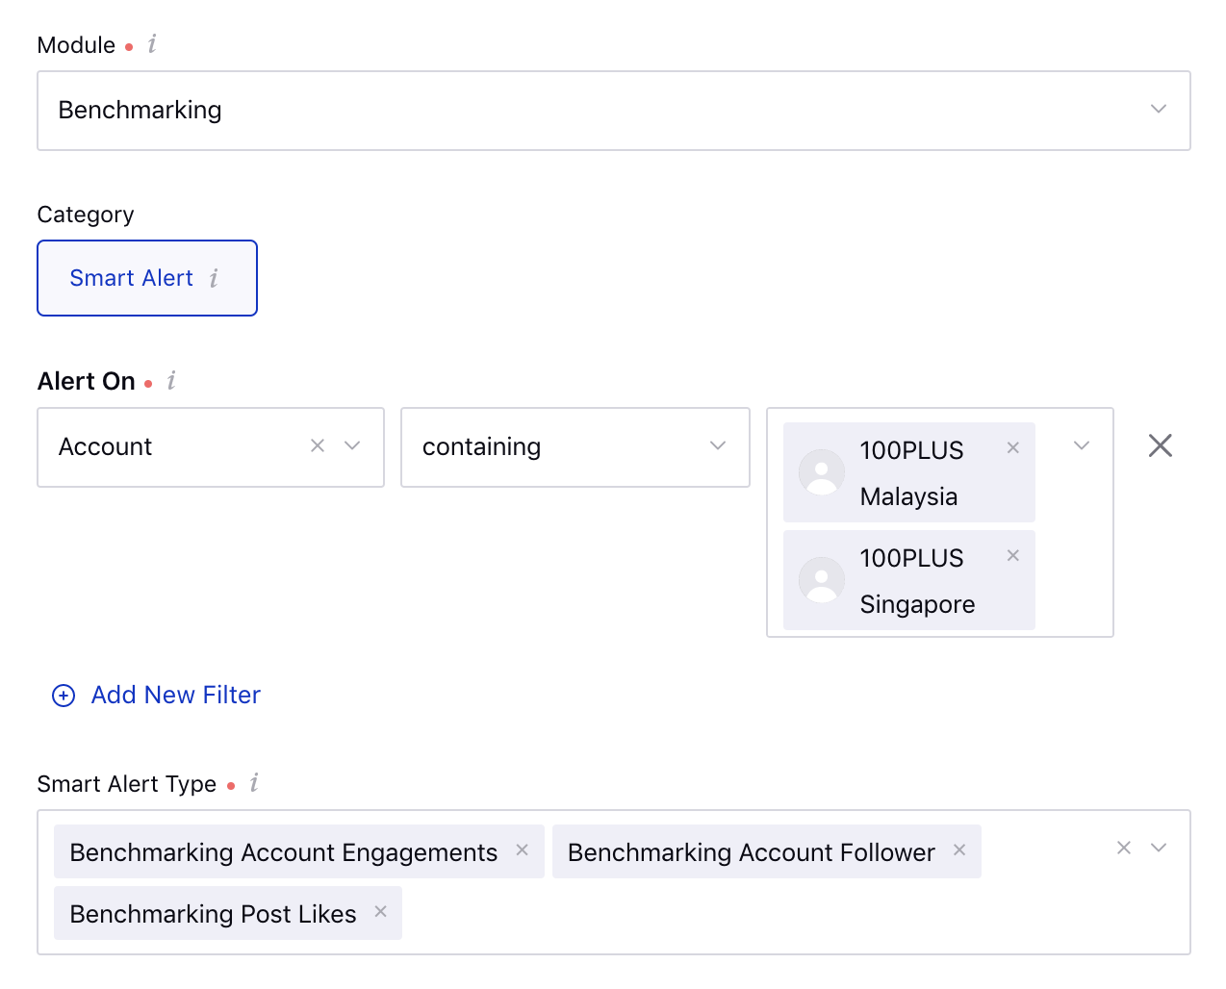
Task: Click the plus icon beside Add New Filter
Action: (x=64, y=696)
